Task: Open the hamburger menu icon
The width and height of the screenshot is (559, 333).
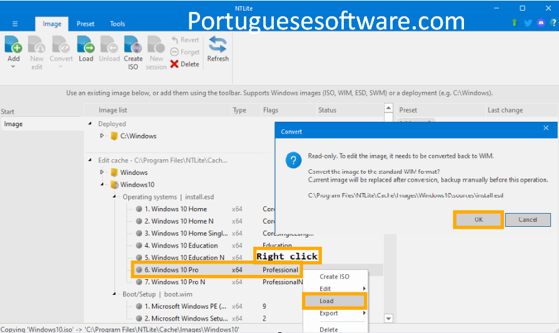Action: point(15,24)
